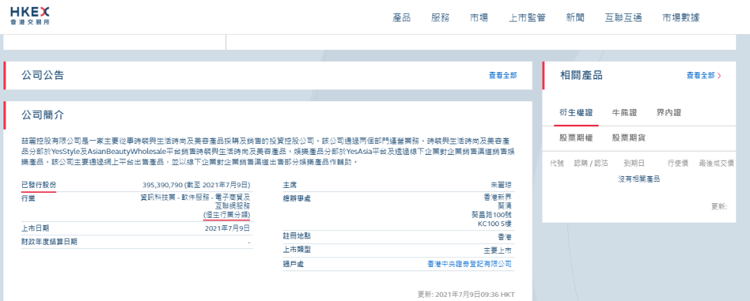Switch to the 衍生權證 tab

(576, 113)
